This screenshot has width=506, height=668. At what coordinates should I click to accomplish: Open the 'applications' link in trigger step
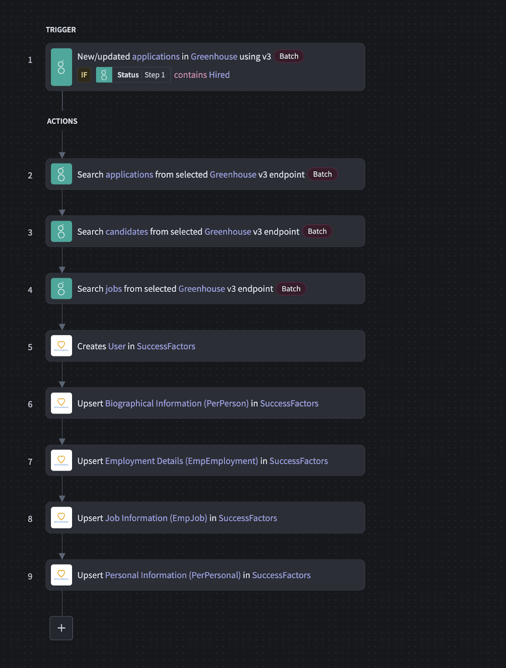coord(155,56)
